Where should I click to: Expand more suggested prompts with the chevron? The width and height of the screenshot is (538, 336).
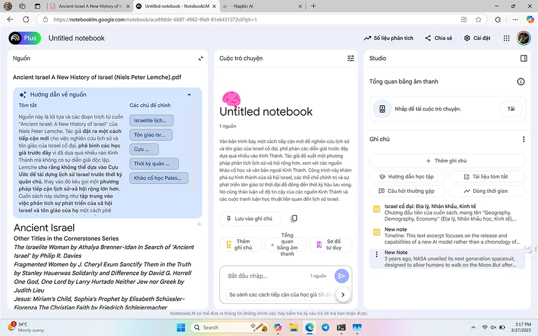[343, 294]
